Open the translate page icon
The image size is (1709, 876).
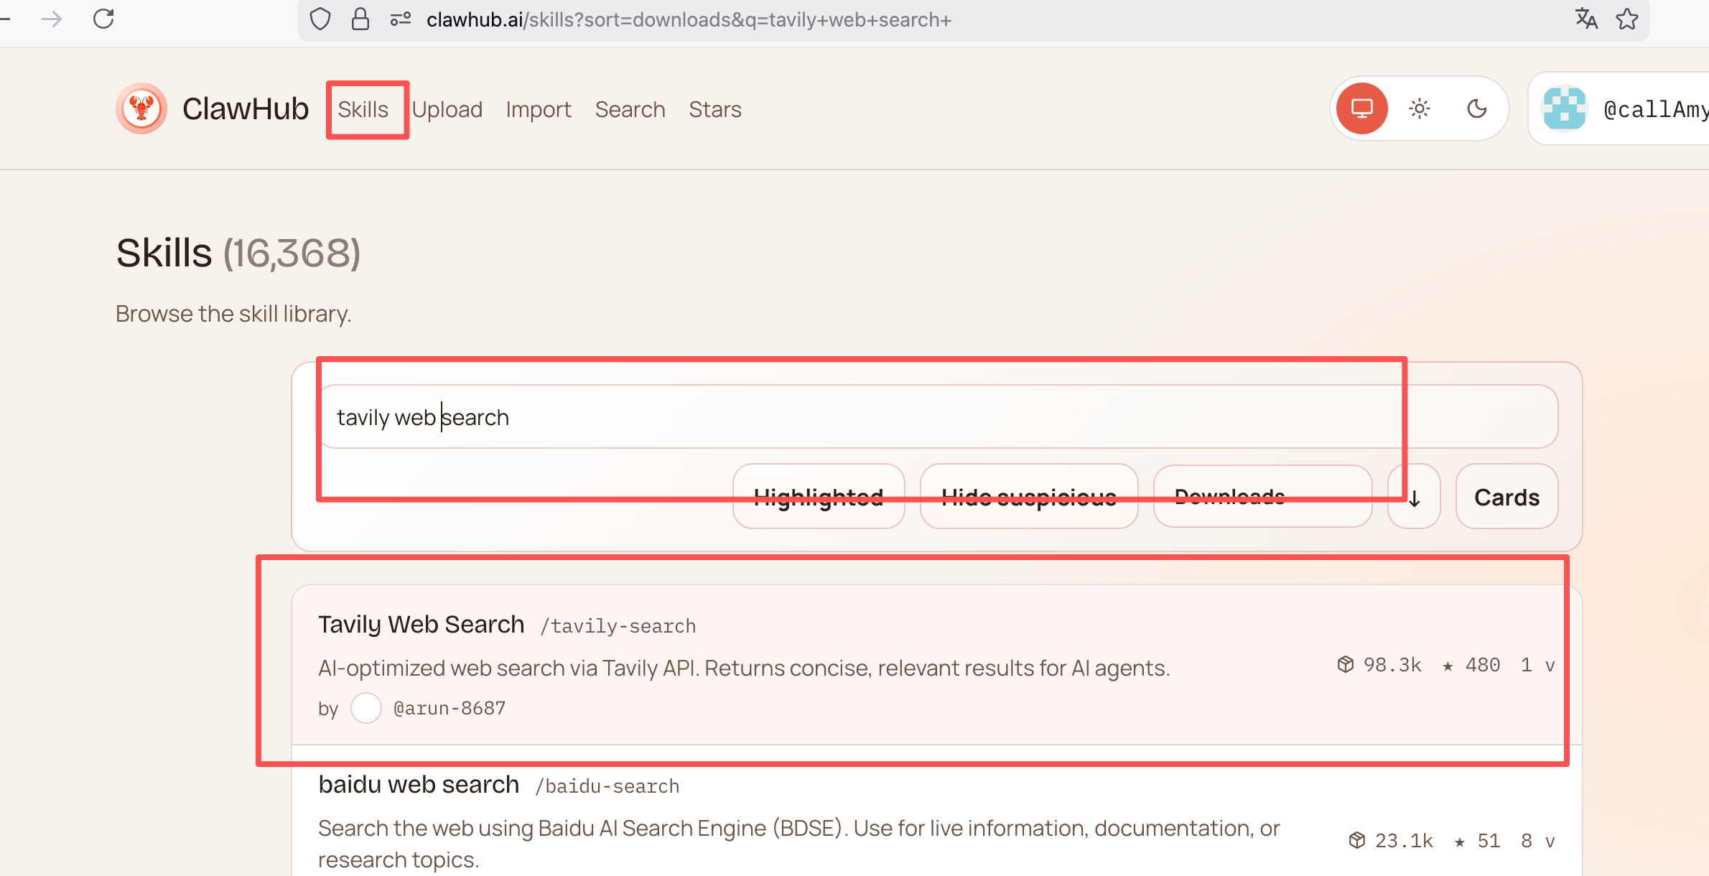click(x=1585, y=19)
